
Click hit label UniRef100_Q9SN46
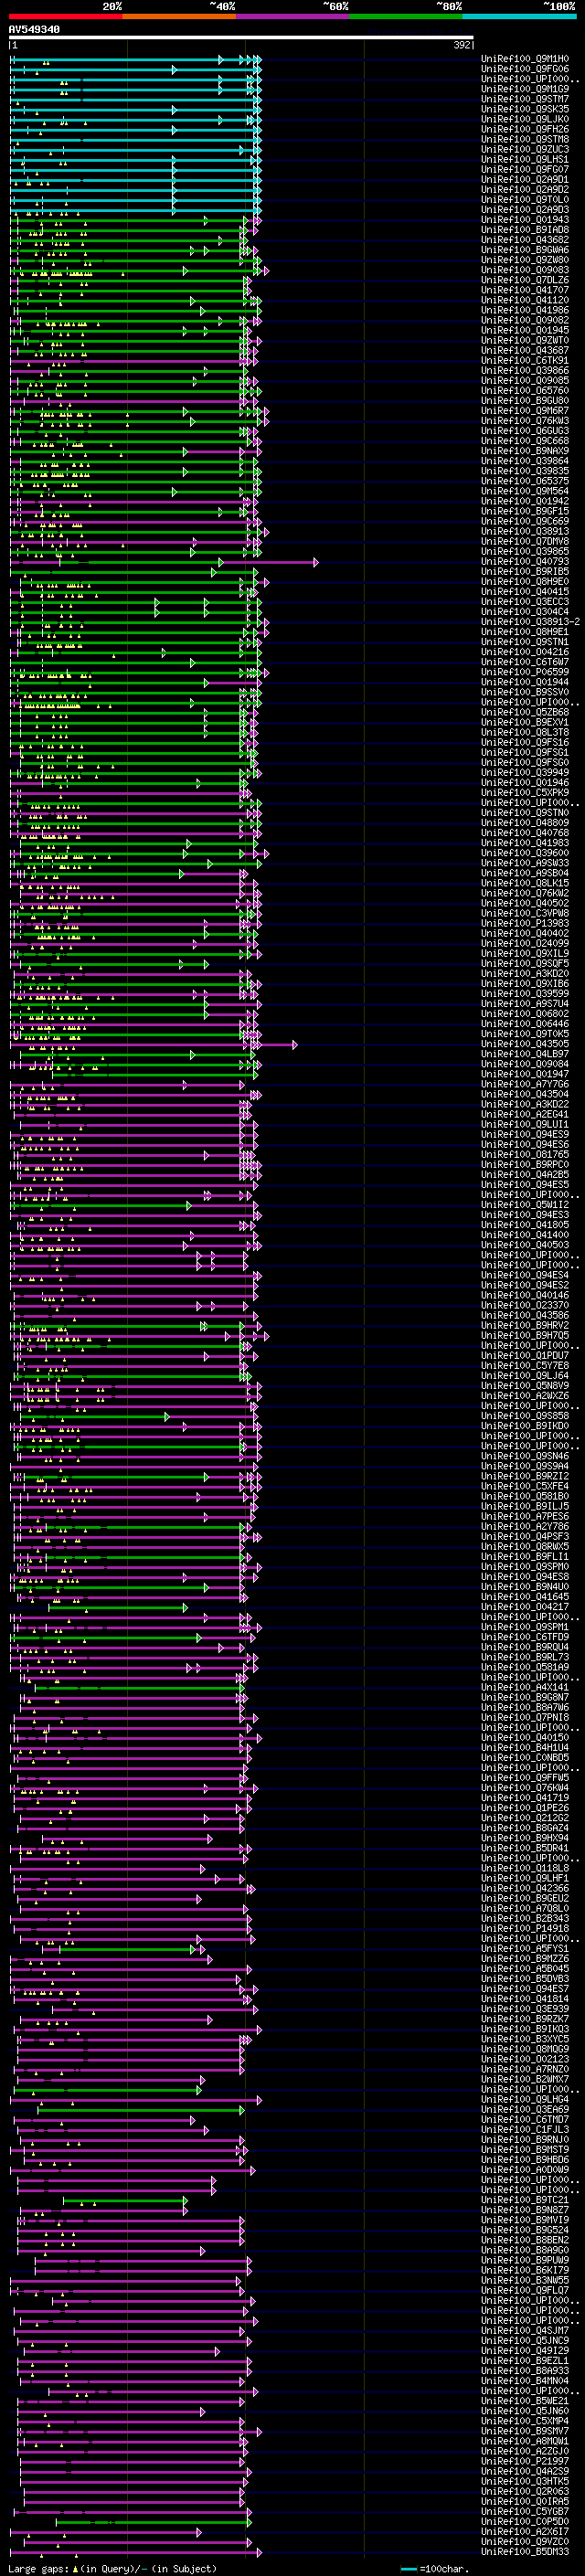(x=525, y=1456)
